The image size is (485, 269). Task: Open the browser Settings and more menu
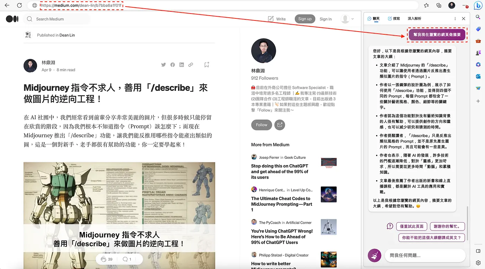tap(465, 6)
